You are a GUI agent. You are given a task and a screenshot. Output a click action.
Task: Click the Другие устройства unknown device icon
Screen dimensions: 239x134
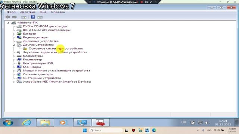click(19, 45)
